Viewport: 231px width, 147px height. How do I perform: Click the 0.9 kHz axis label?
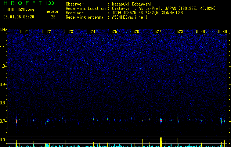pyautogui.click(x=3, y=85)
